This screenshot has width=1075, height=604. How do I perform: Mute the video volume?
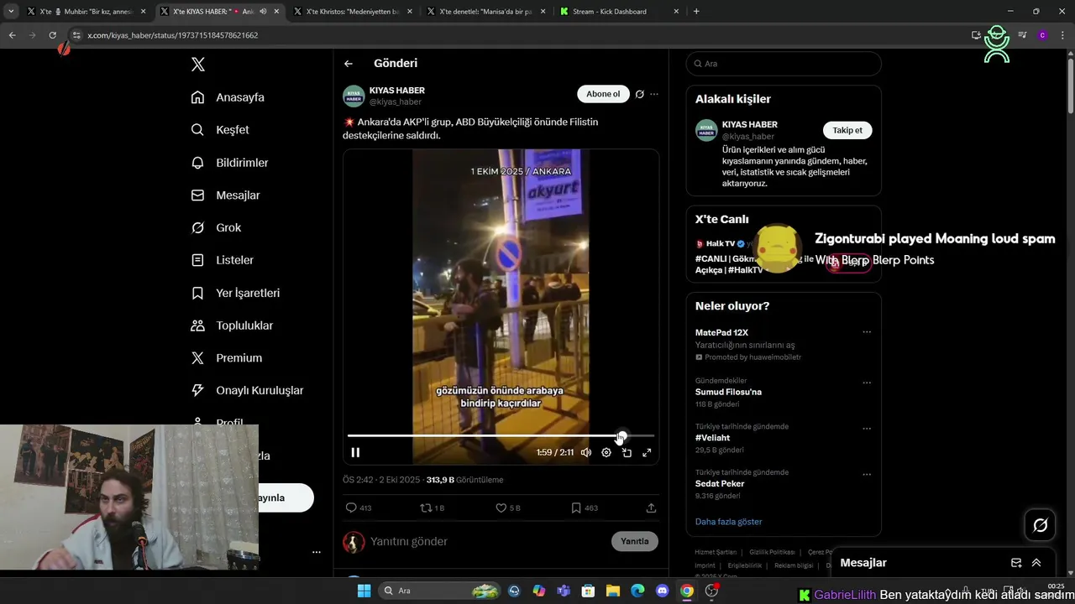(x=586, y=452)
